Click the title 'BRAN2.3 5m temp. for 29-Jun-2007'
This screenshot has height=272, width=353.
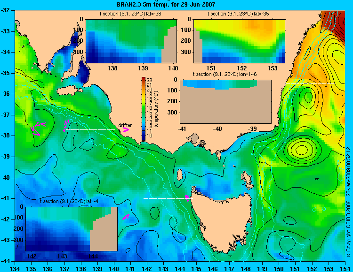click(x=166, y=4)
